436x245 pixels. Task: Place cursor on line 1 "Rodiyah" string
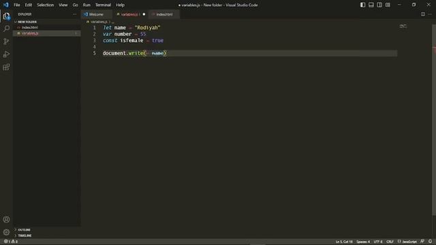point(147,27)
